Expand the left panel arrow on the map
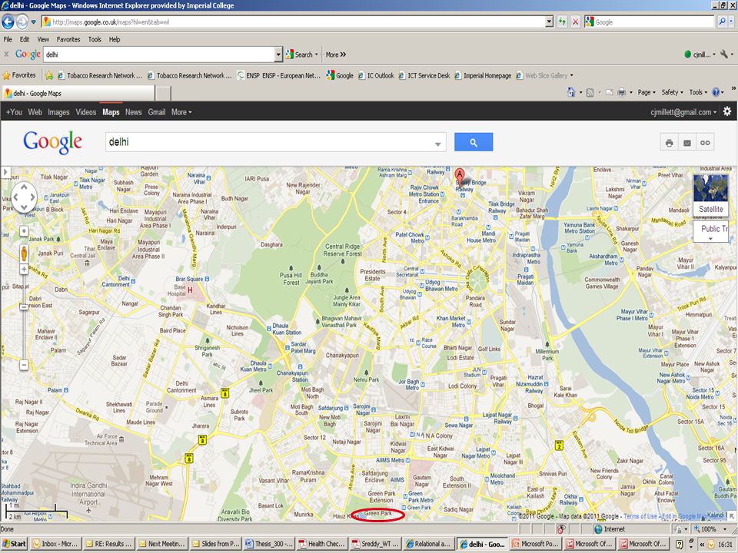 coord(5,172)
